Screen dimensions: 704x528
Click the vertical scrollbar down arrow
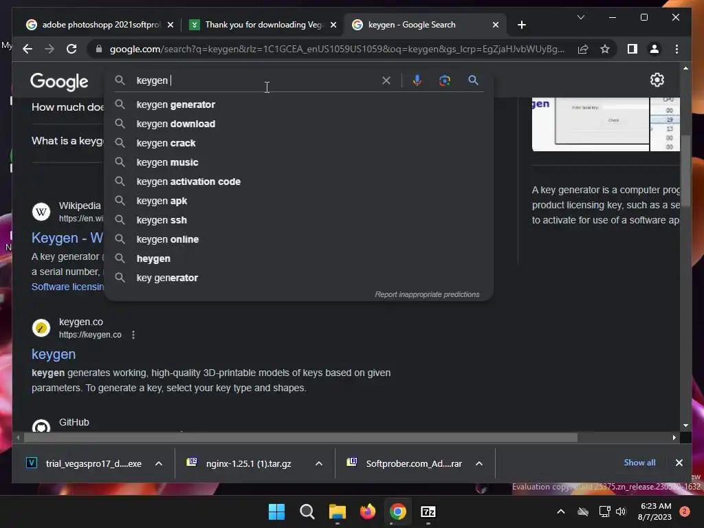pos(685,426)
